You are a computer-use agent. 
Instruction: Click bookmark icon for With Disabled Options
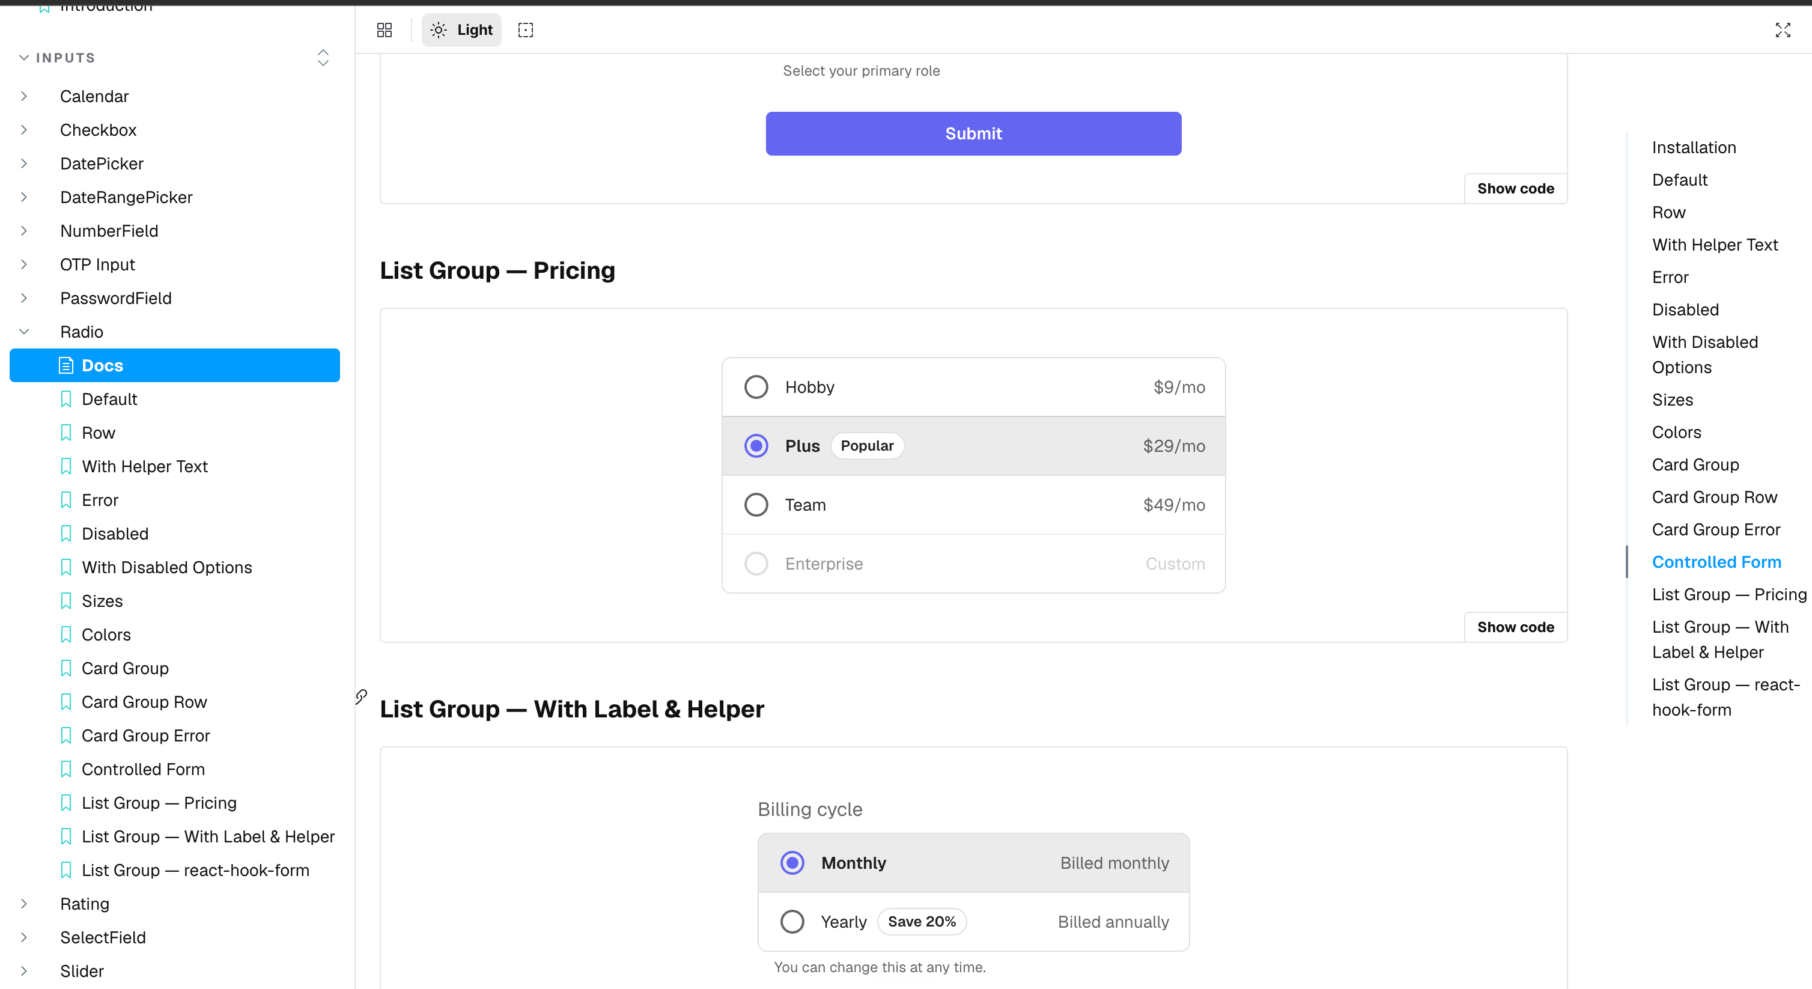66,568
